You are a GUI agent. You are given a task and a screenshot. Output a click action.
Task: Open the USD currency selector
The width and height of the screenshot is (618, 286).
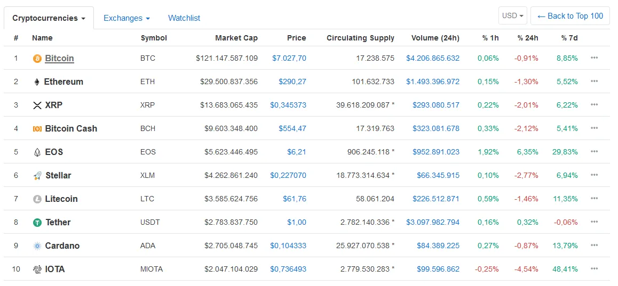[512, 16]
